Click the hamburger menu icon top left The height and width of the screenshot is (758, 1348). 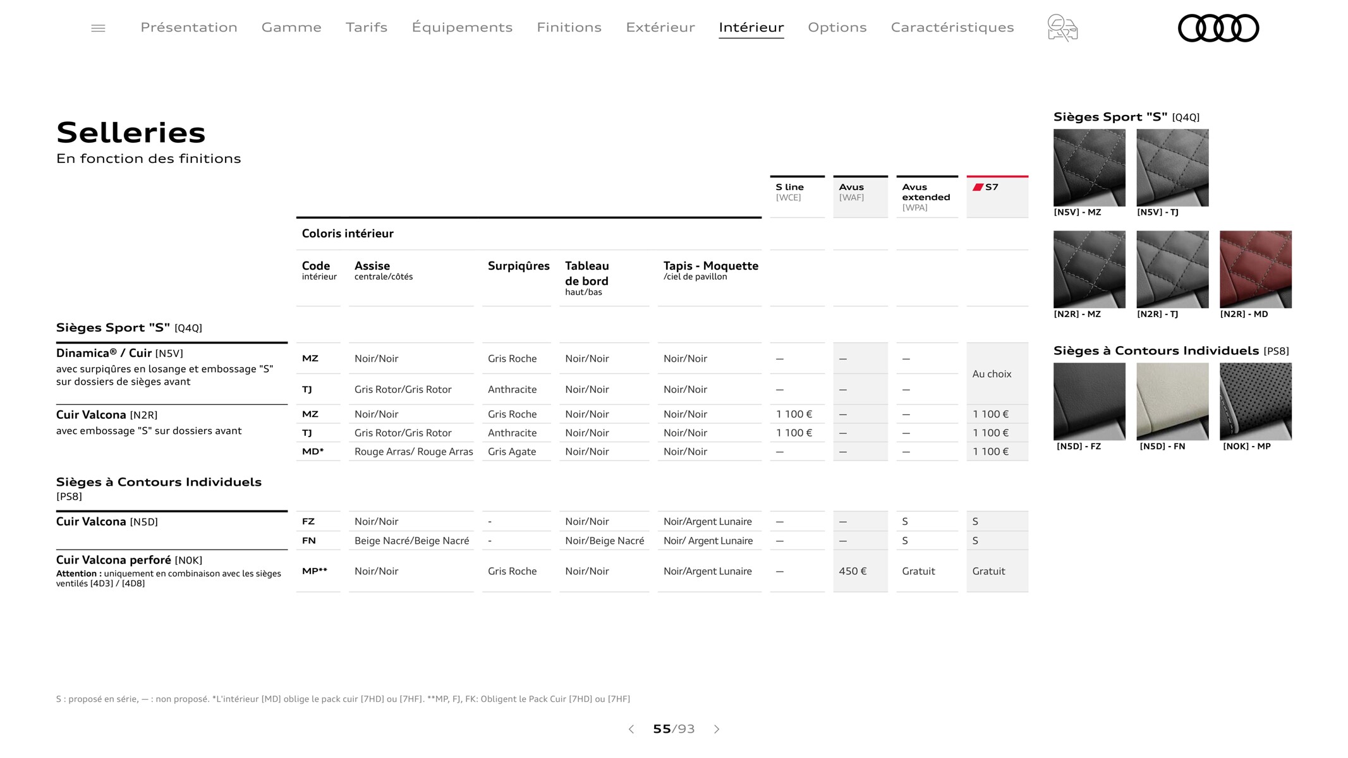point(98,26)
